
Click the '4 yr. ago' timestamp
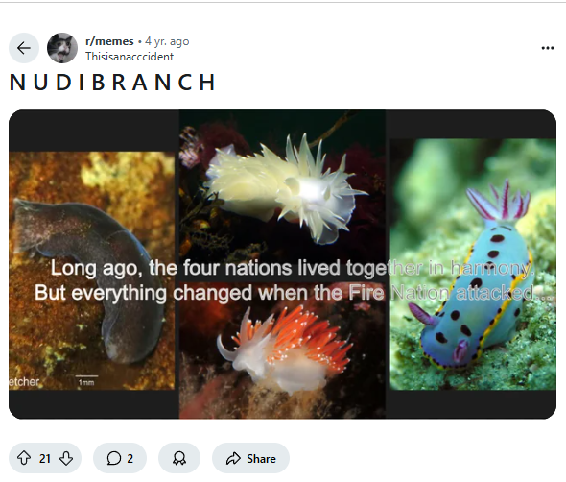coord(167,41)
